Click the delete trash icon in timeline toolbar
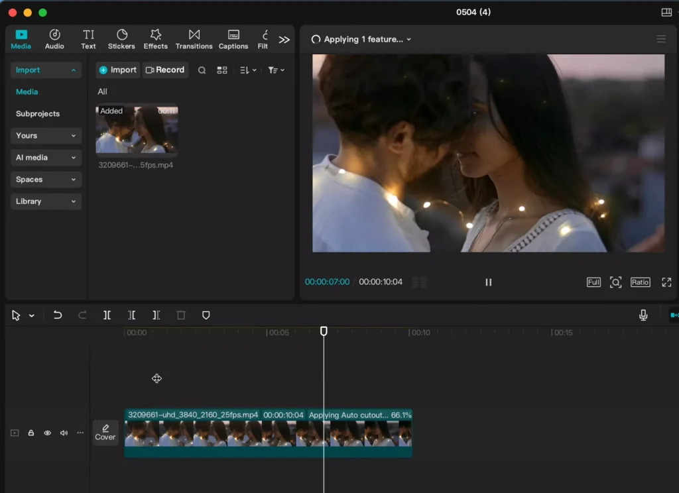 click(181, 315)
